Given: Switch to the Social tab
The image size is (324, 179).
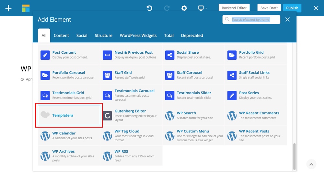Looking at the screenshot, I should (82, 36).
